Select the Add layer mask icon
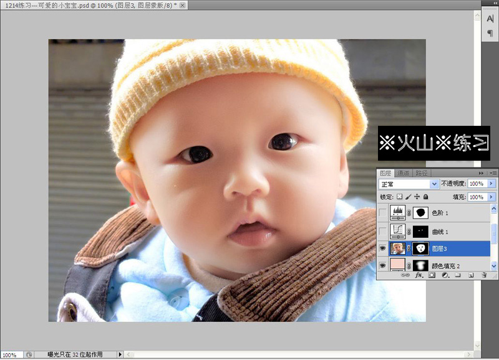 pos(433,275)
